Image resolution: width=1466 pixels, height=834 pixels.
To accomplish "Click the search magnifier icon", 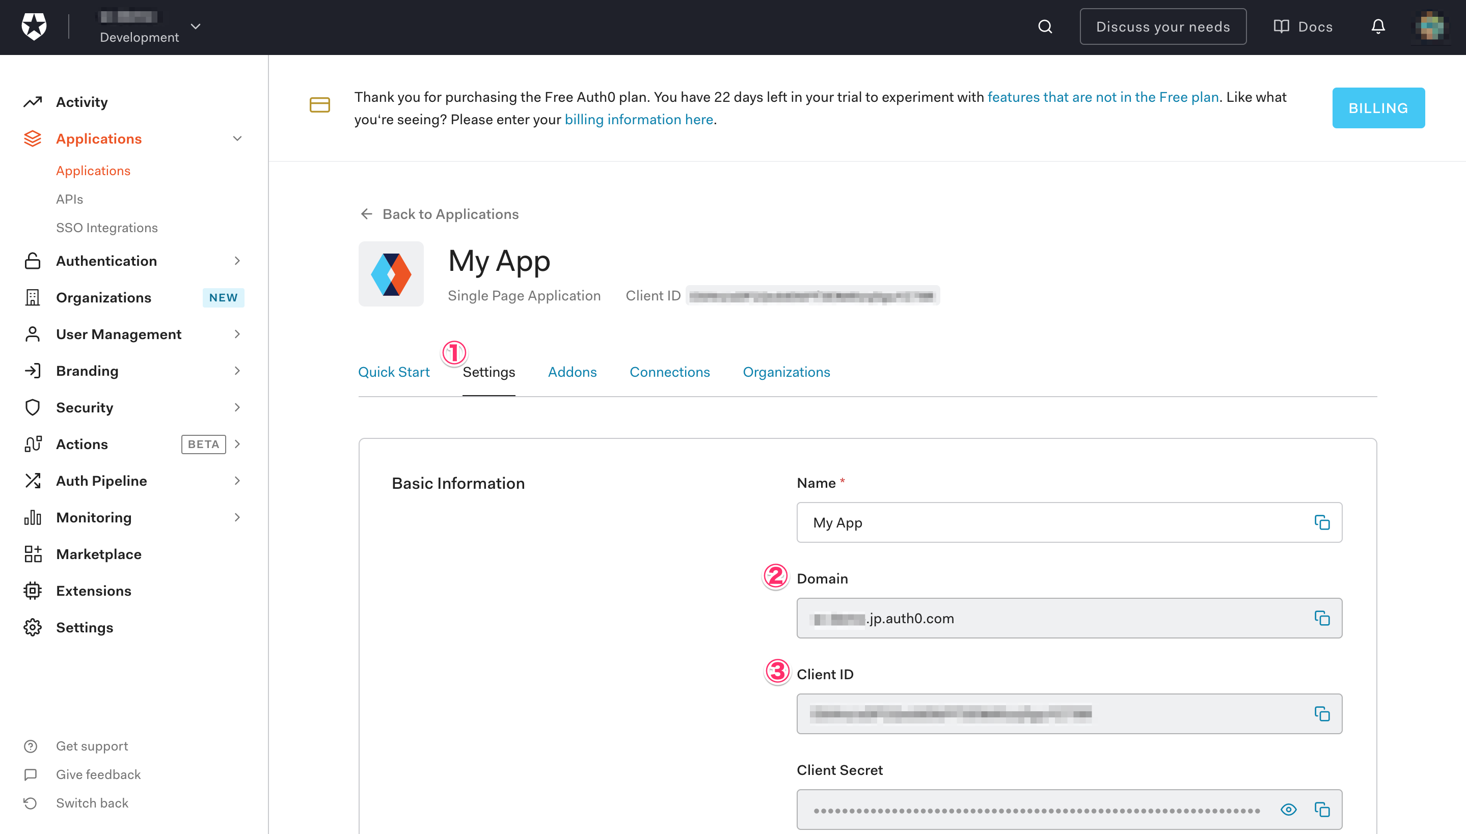I will tap(1045, 27).
